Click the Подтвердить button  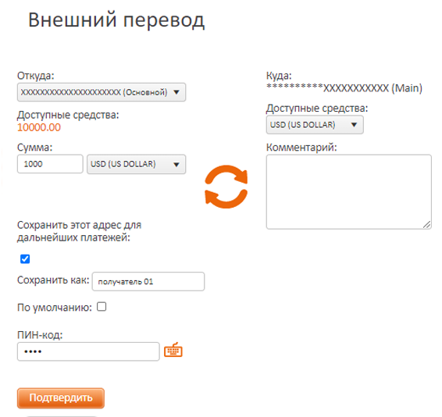tap(61, 397)
